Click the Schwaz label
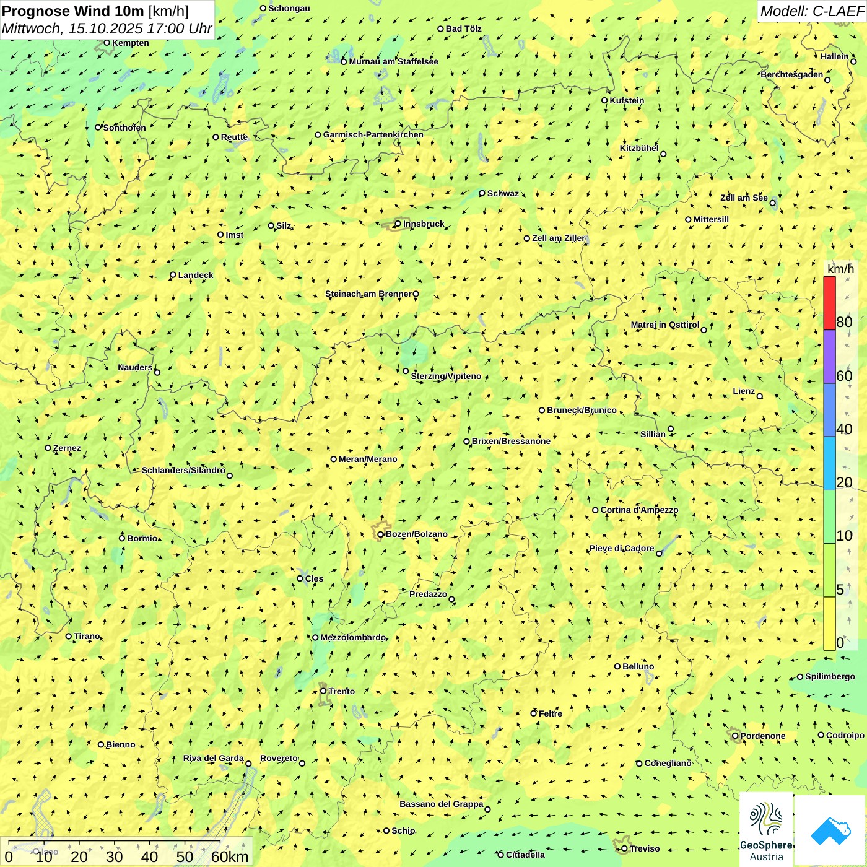Screen dimensions: 867x867 pos(503,193)
